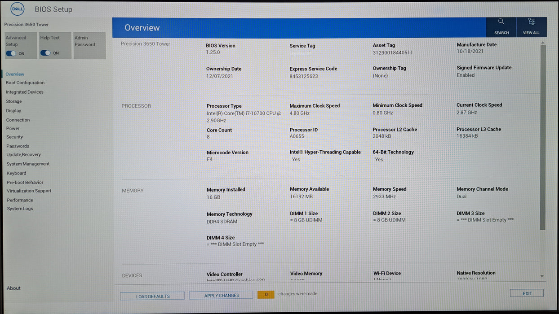The image size is (559, 314).
Task: Click the Asset Tag value 31290018440511
Action: tap(393, 52)
